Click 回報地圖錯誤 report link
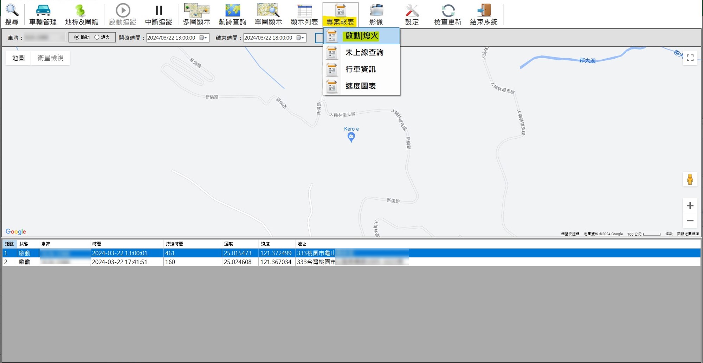This screenshot has width=703, height=363. (x=688, y=234)
